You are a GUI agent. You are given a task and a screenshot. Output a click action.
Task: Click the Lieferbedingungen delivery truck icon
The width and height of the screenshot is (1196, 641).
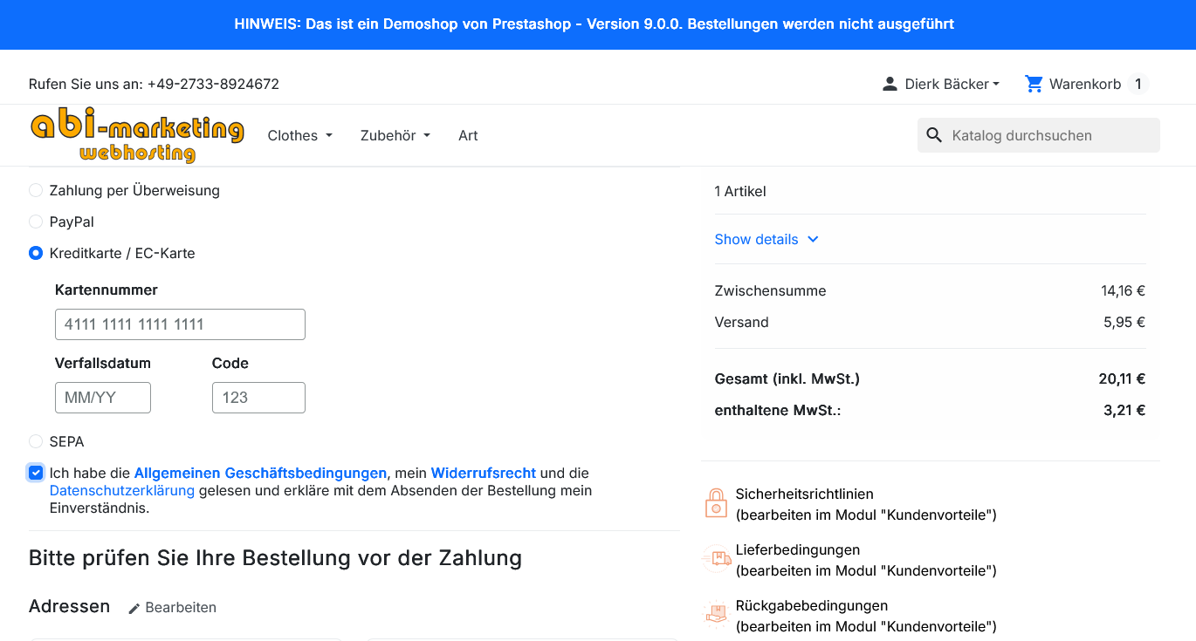pyautogui.click(x=716, y=559)
